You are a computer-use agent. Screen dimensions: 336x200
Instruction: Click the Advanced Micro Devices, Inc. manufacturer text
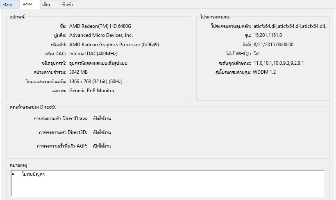pyautogui.click(x=101, y=35)
